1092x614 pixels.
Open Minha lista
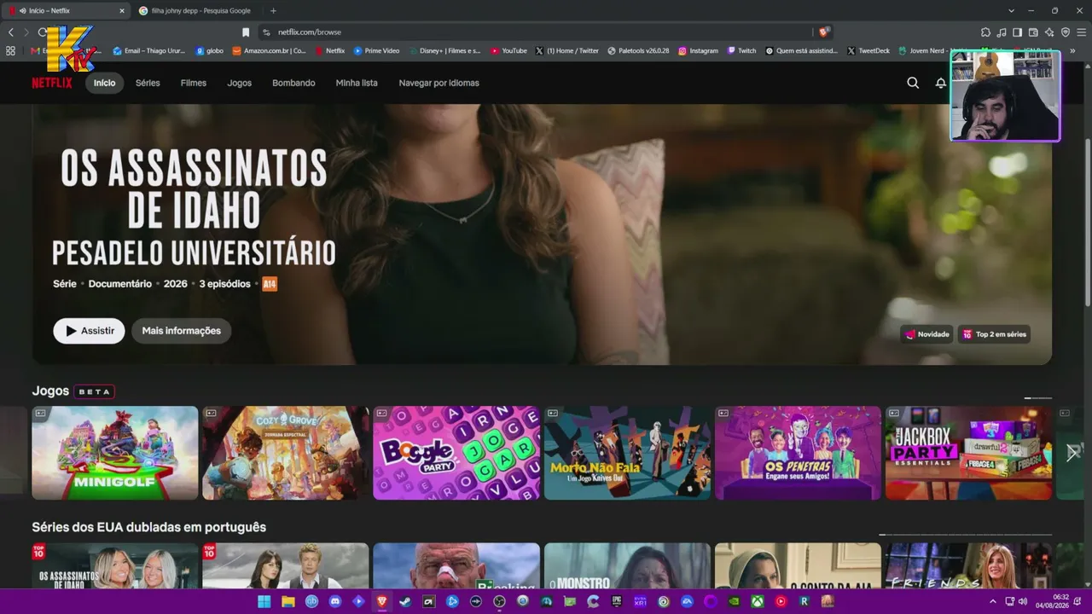click(x=357, y=83)
